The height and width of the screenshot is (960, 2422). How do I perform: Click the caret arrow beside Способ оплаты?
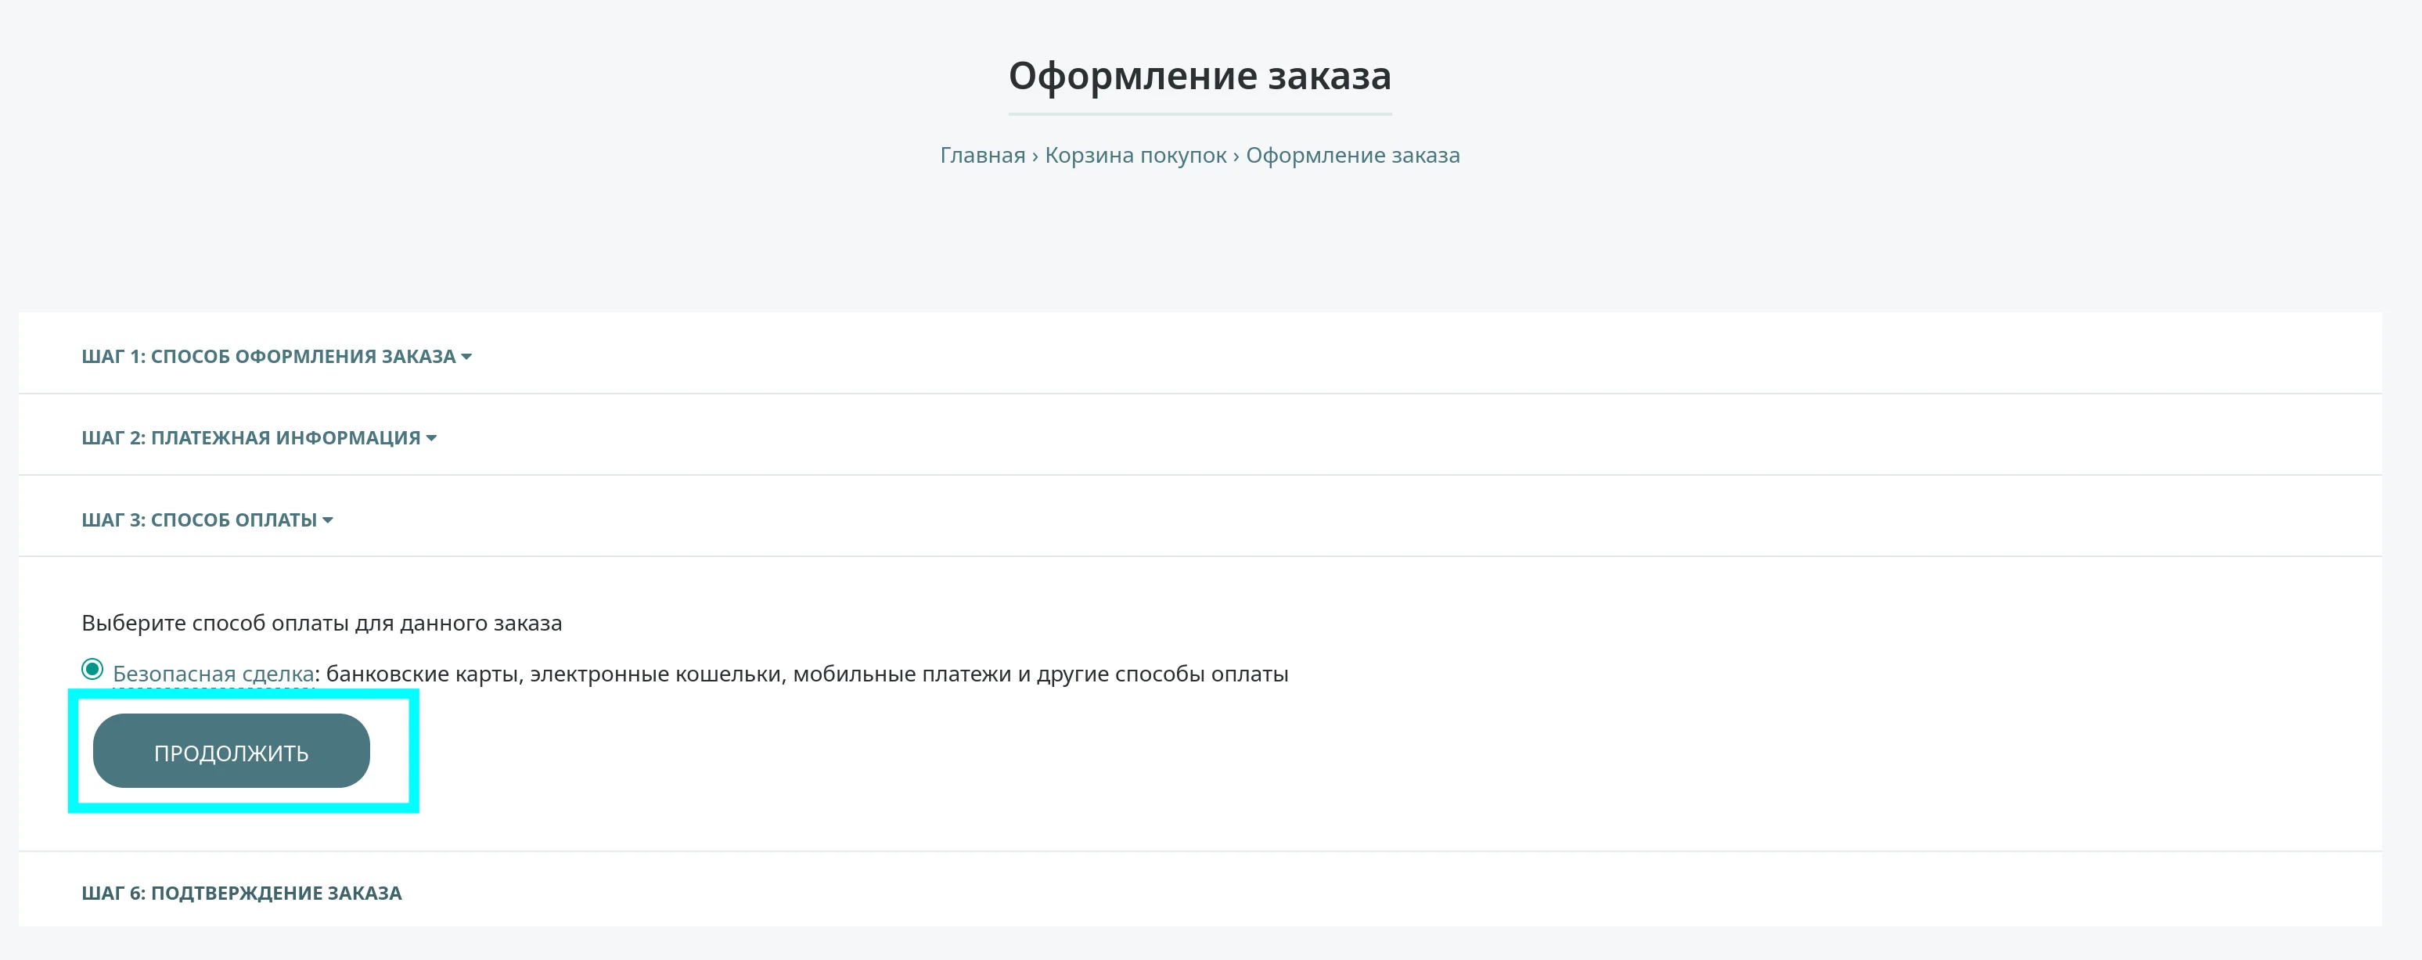328,521
